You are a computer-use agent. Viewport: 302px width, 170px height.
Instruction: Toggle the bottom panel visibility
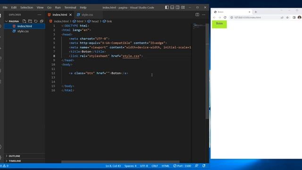[172, 8]
